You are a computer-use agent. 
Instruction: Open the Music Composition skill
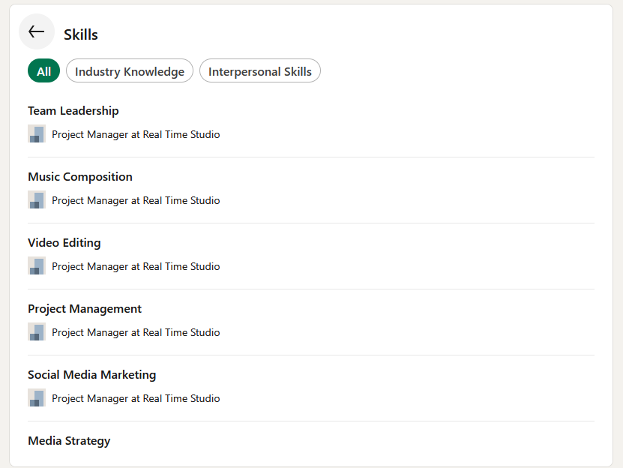click(80, 176)
